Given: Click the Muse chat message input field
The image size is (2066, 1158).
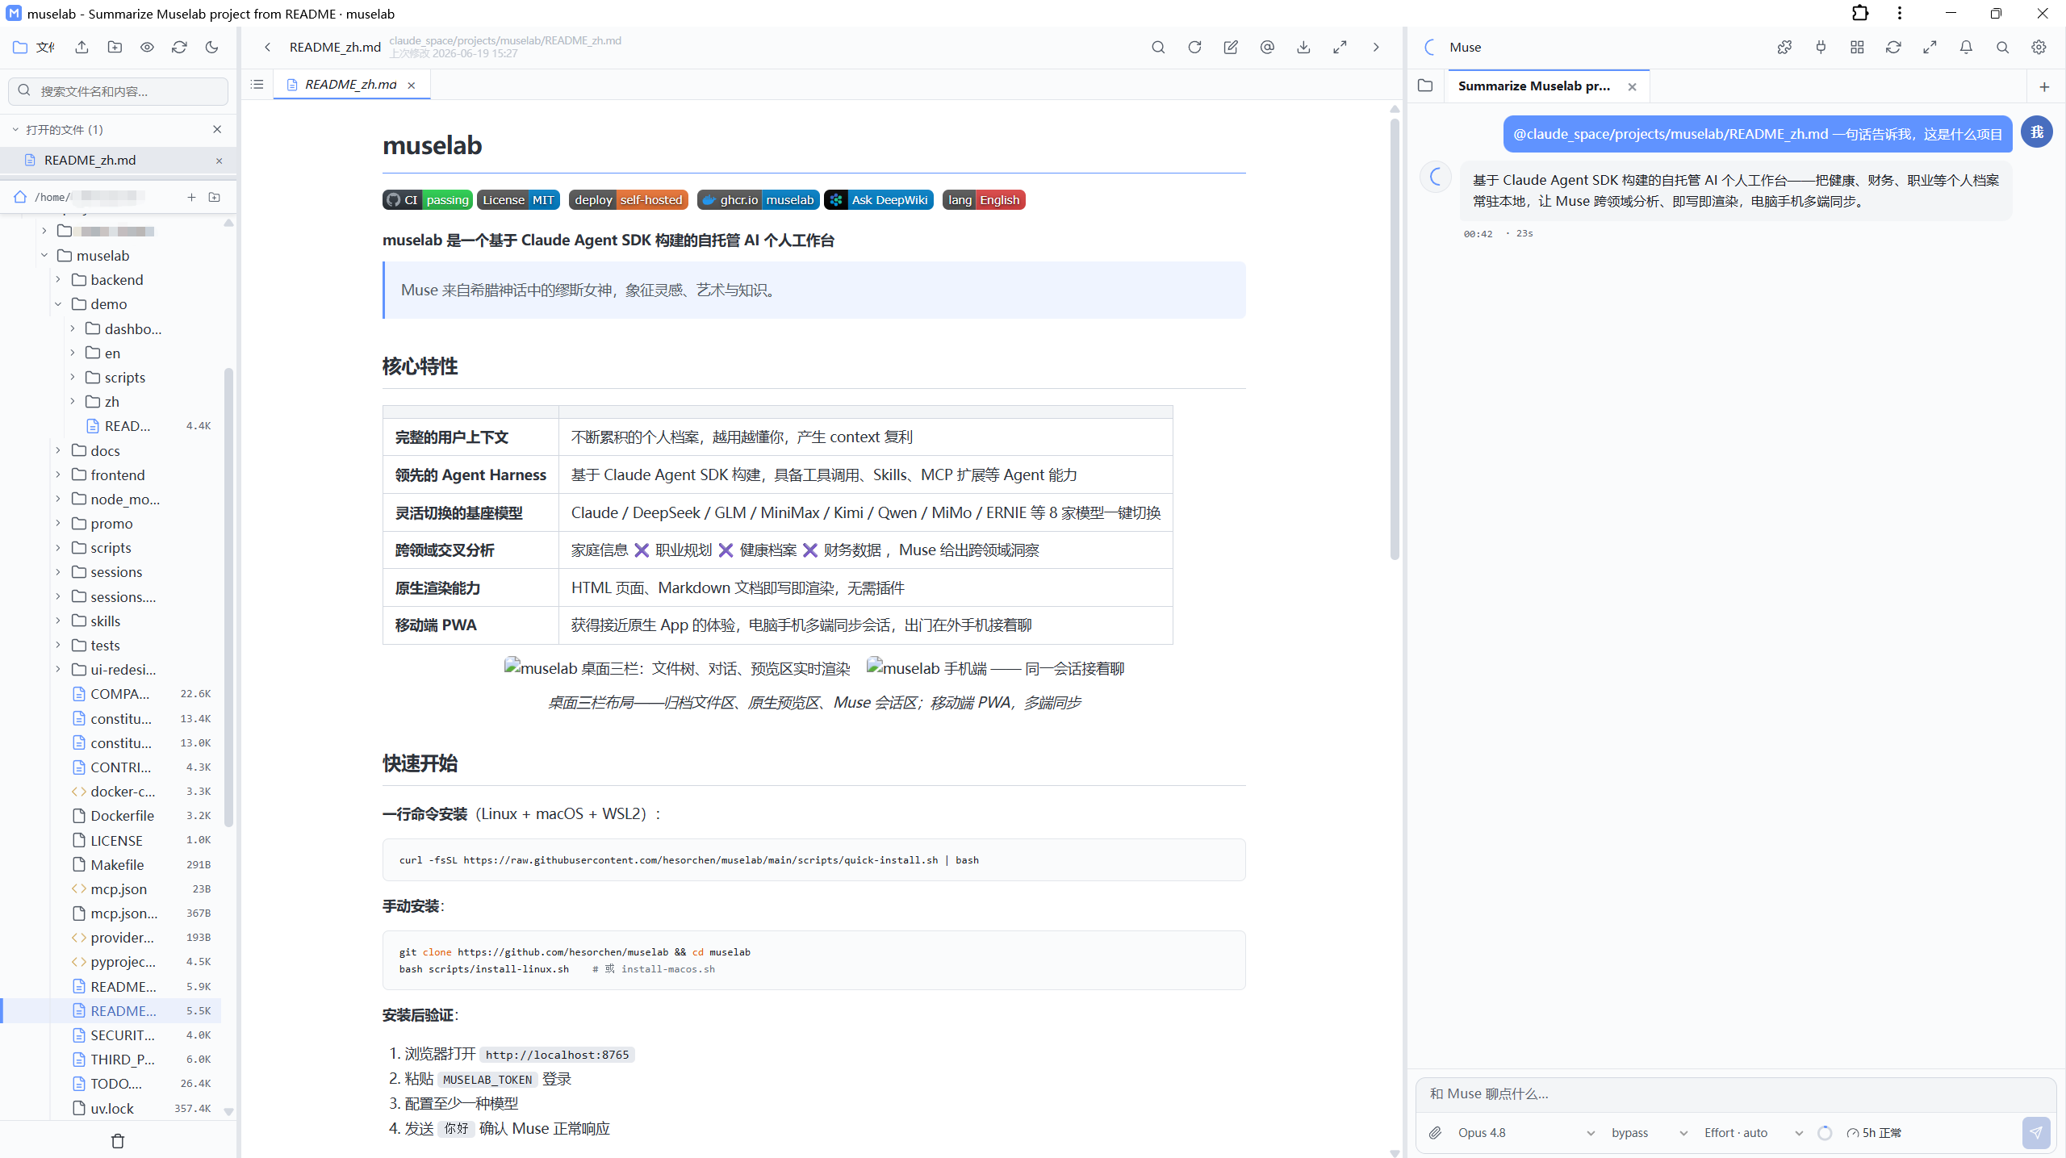Looking at the screenshot, I should pos(1735,1093).
